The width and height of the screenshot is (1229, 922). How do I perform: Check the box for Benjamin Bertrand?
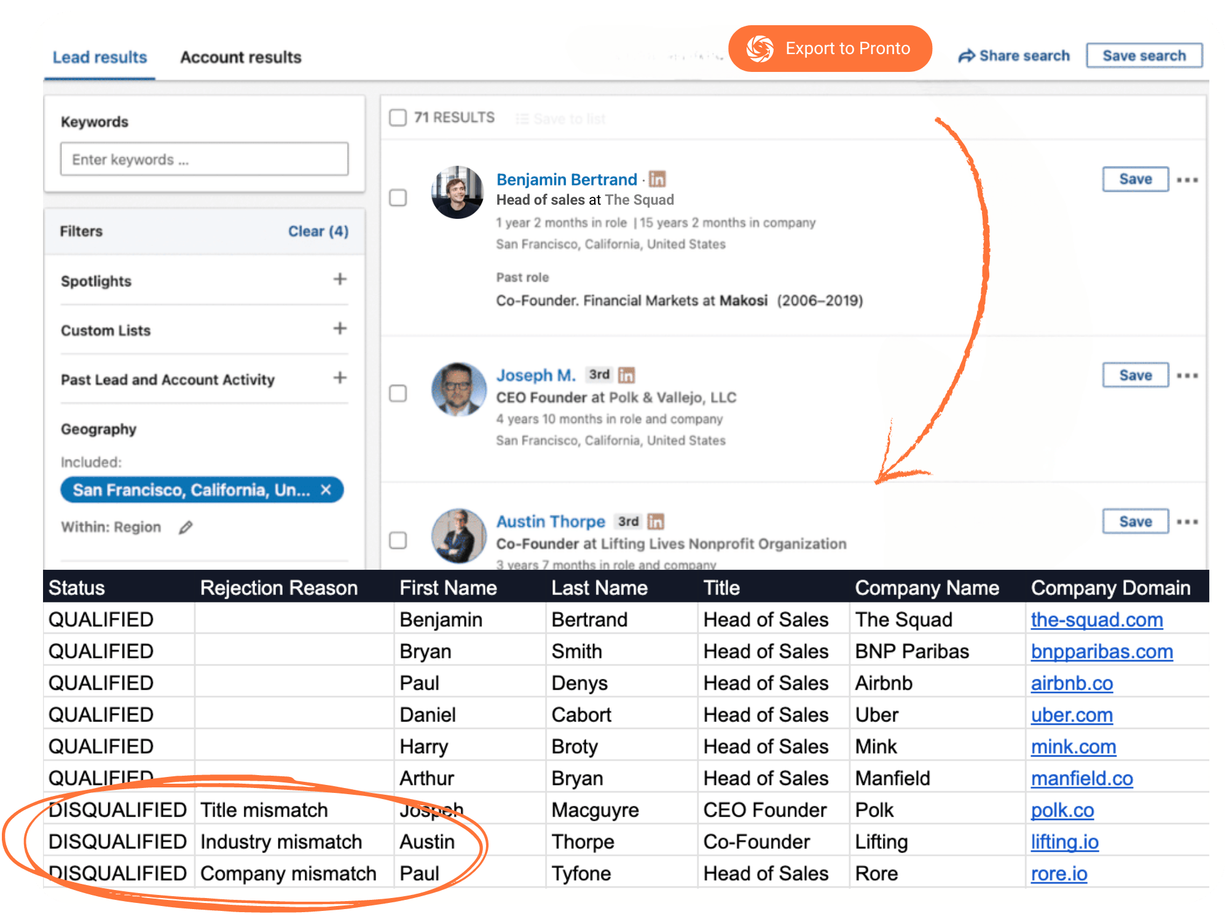pos(398,197)
